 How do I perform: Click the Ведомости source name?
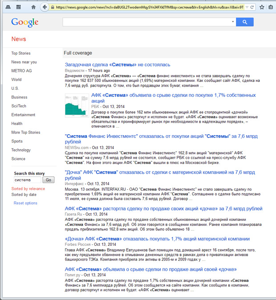74,71
